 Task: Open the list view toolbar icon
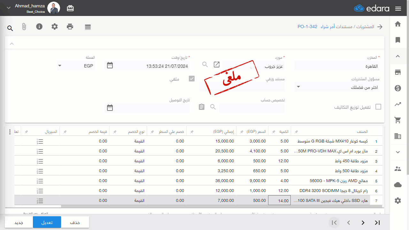click(88, 27)
